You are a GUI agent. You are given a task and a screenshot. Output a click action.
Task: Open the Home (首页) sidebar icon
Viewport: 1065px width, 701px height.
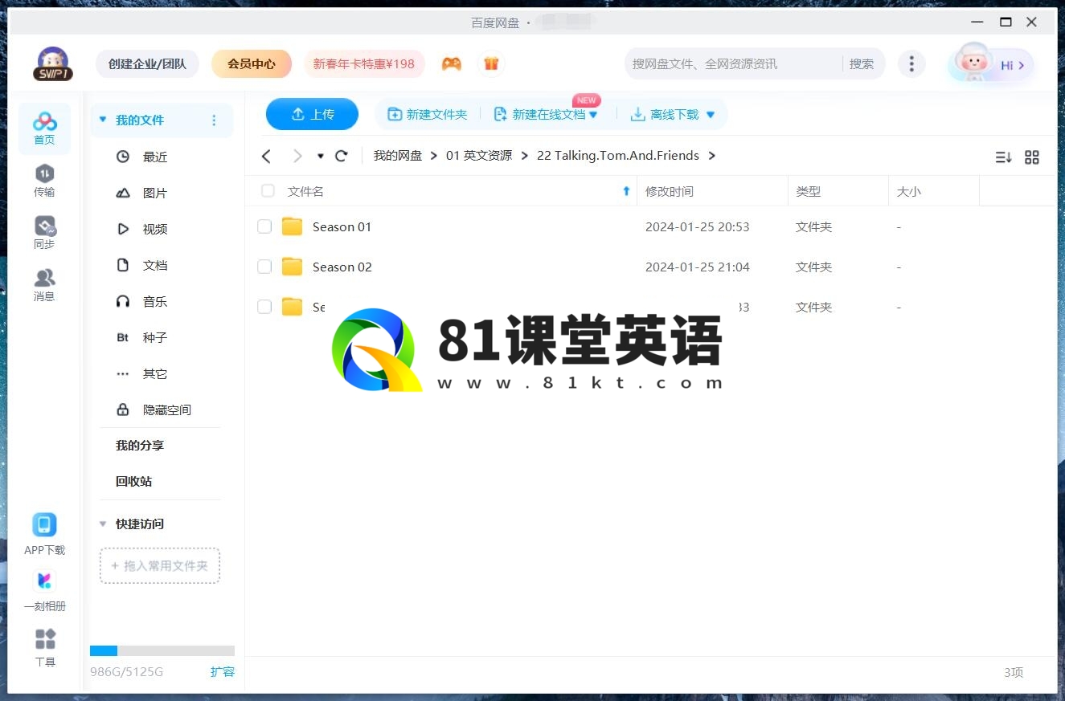(45, 128)
